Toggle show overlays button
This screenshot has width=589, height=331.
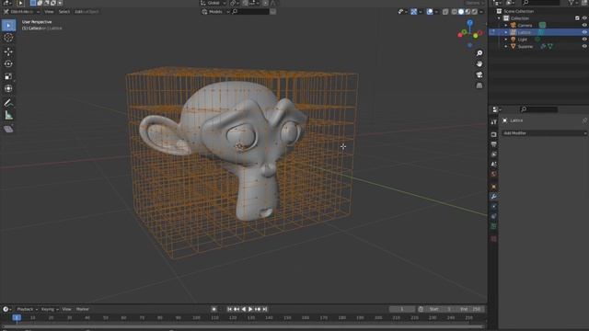point(430,12)
